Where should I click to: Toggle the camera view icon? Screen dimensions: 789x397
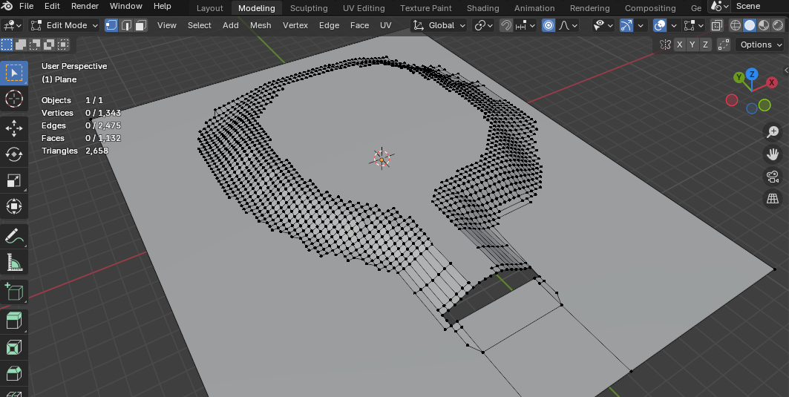[773, 177]
